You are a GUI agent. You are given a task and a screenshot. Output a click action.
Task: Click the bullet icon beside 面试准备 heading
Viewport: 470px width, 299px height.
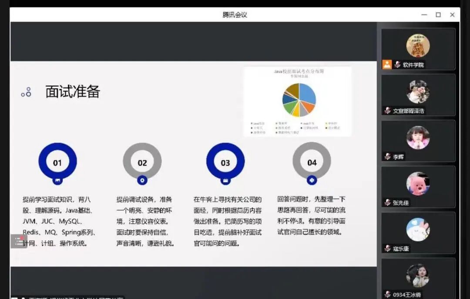pyautogui.click(x=27, y=91)
